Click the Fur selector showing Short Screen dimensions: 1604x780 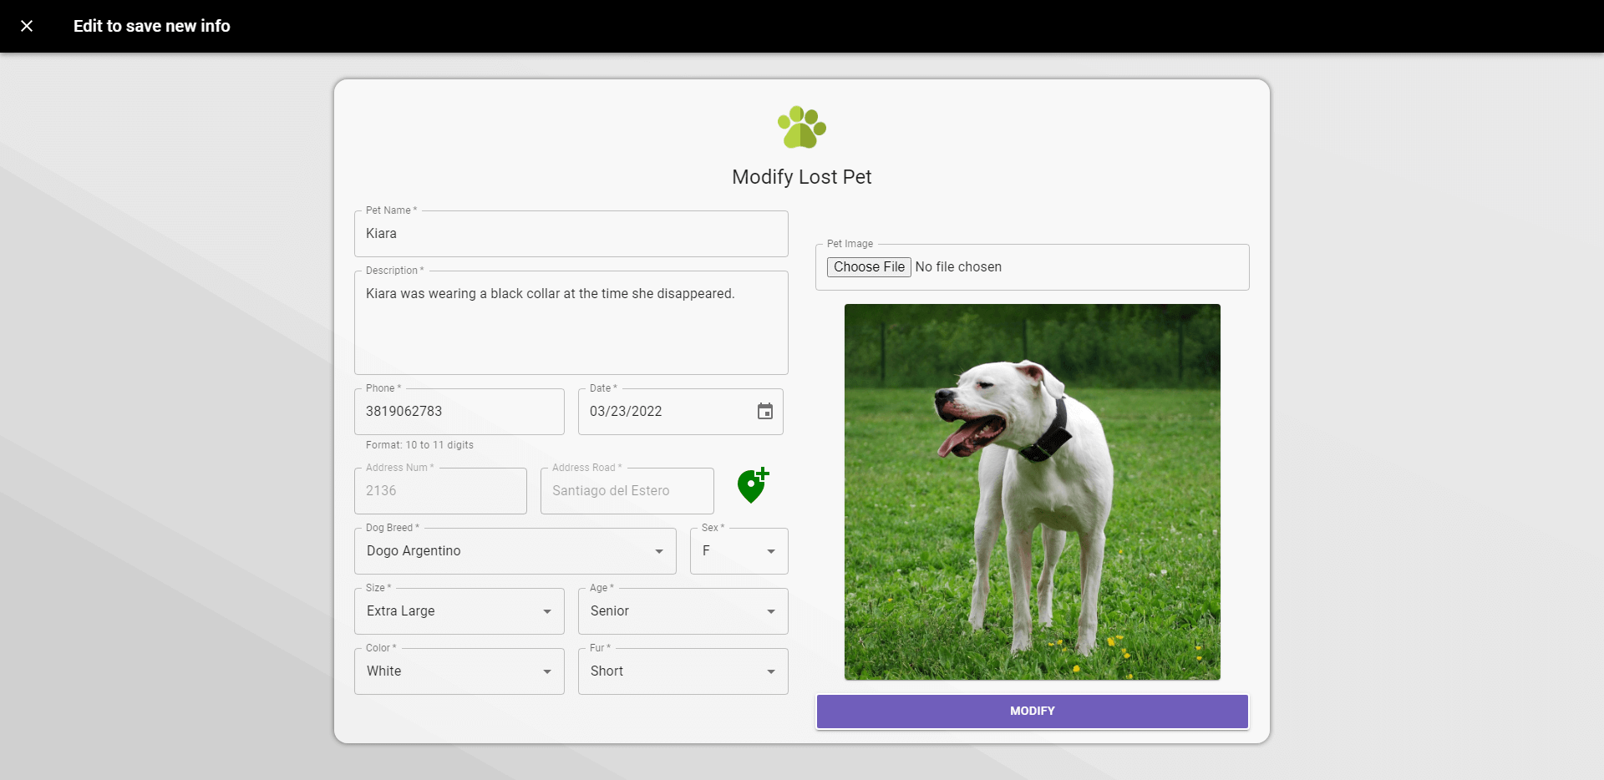(683, 671)
